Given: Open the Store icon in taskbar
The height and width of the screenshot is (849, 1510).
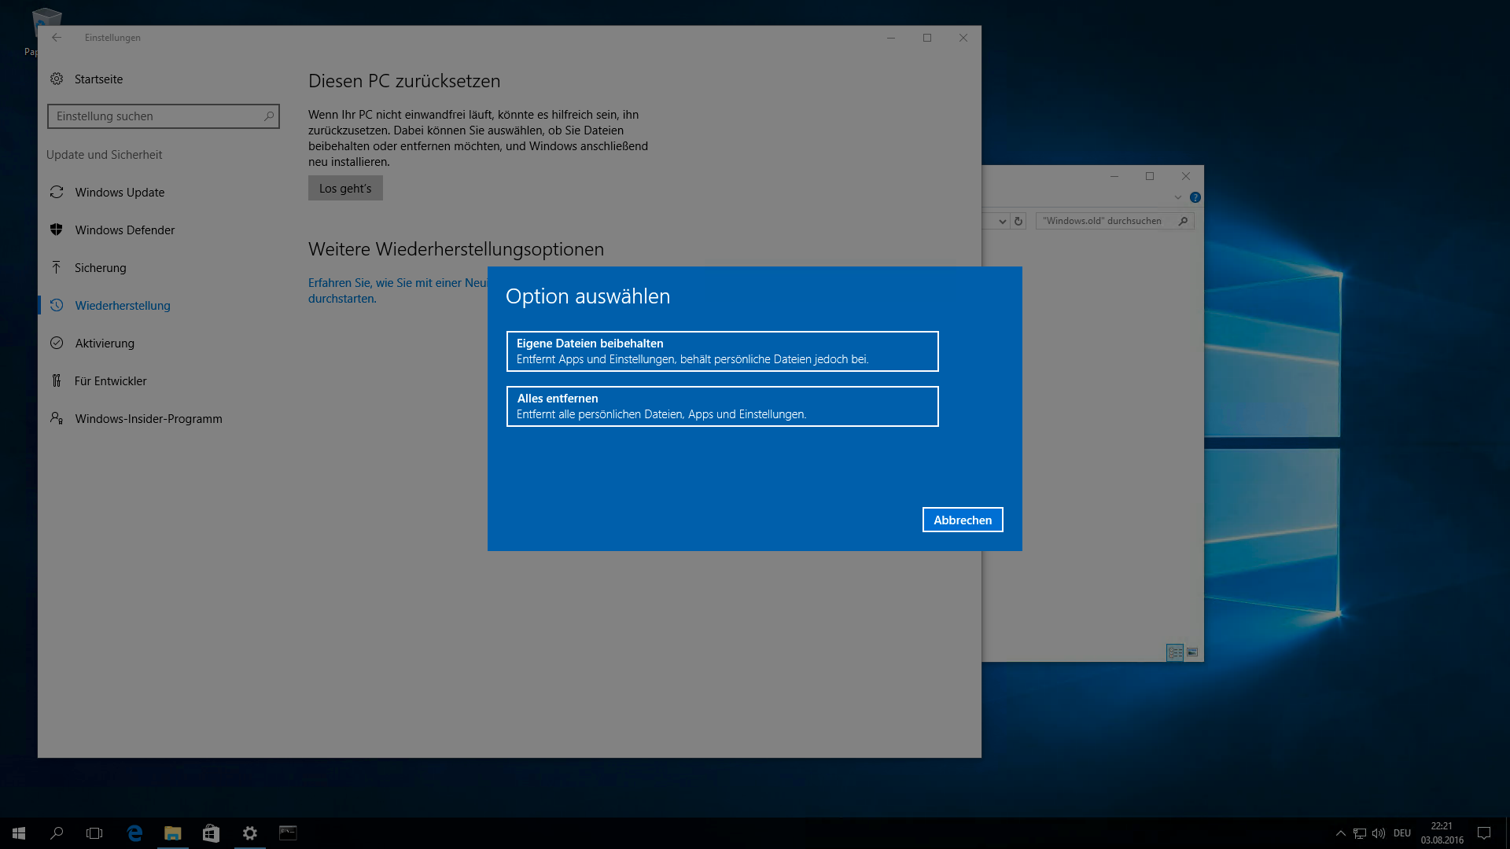Looking at the screenshot, I should click(x=211, y=833).
